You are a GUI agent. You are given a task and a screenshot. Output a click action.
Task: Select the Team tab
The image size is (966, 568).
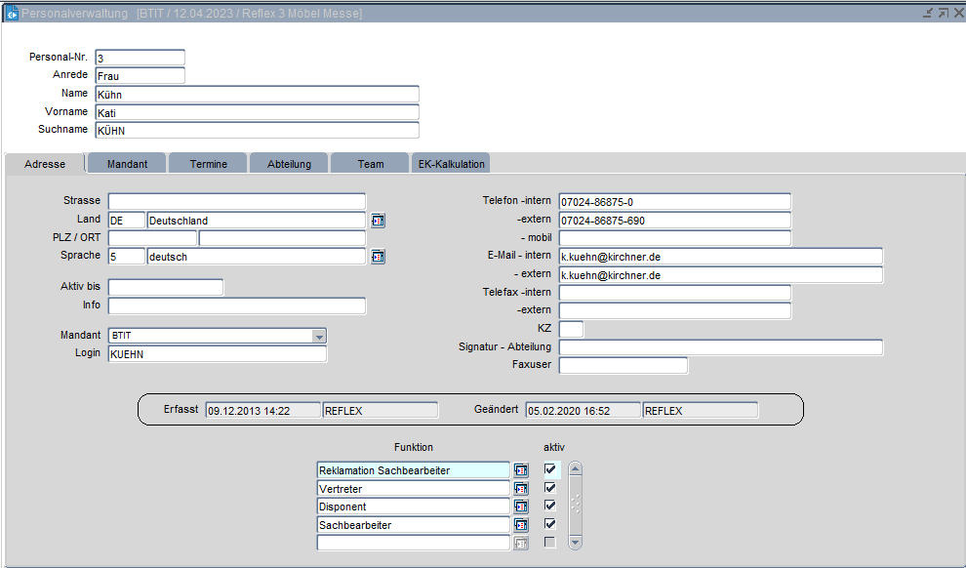370,164
